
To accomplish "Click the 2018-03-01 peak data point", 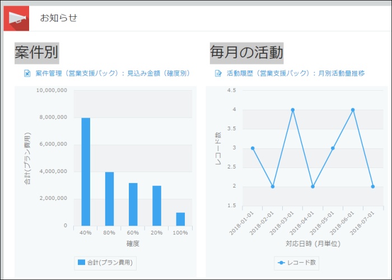I will [293, 110].
